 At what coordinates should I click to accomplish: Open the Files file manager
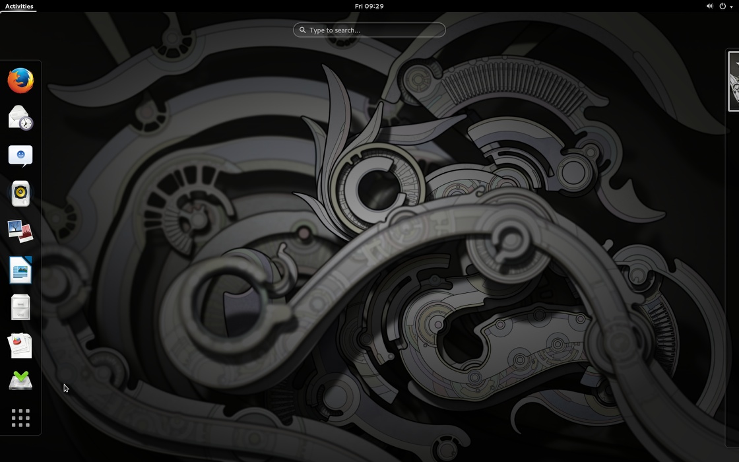click(x=20, y=308)
